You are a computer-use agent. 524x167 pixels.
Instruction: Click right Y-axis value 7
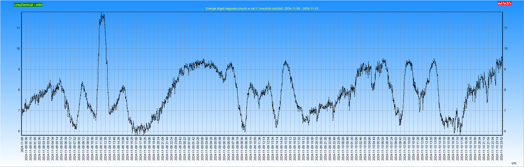pos(505,111)
